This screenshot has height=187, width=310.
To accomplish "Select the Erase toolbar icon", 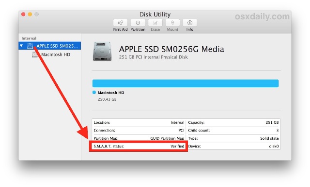I will pyautogui.click(x=155, y=23).
